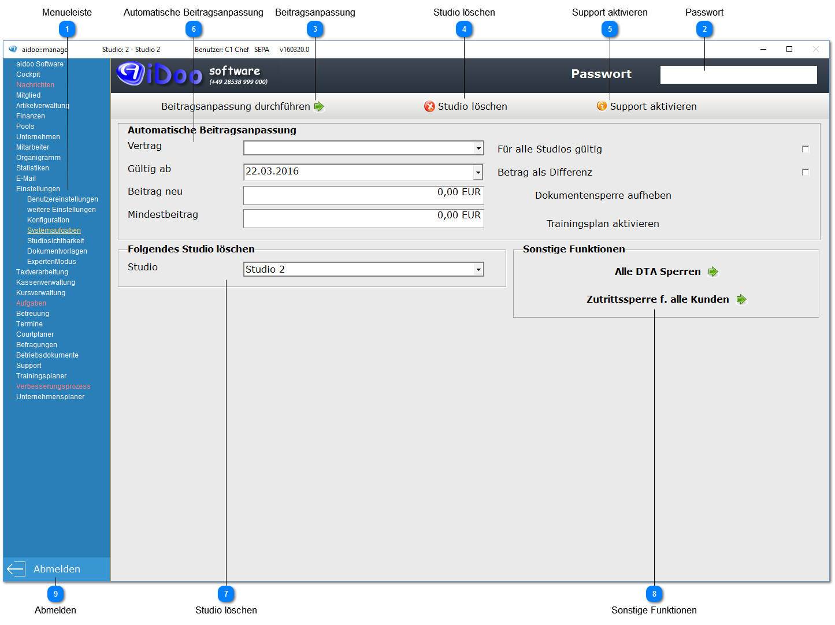Image resolution: width=835 pixels, height=625 pixels.
Task: Minimize the aidoo::manage window
Action: tap(763, 49)
